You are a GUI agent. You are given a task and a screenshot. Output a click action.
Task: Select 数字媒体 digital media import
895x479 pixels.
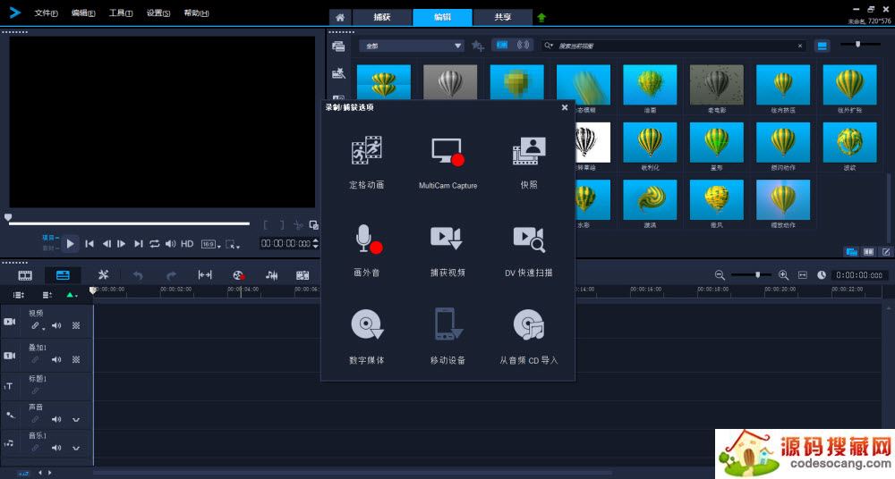click(366, 324)
